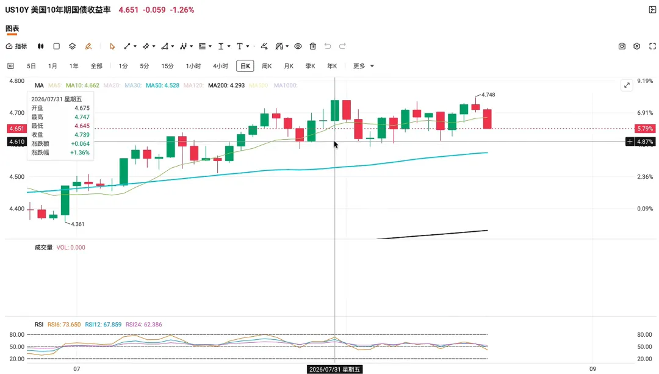Expand the 更多 timeframe dropdown
This screenshot has height=374, width=659.
click(x=364, y=66)
